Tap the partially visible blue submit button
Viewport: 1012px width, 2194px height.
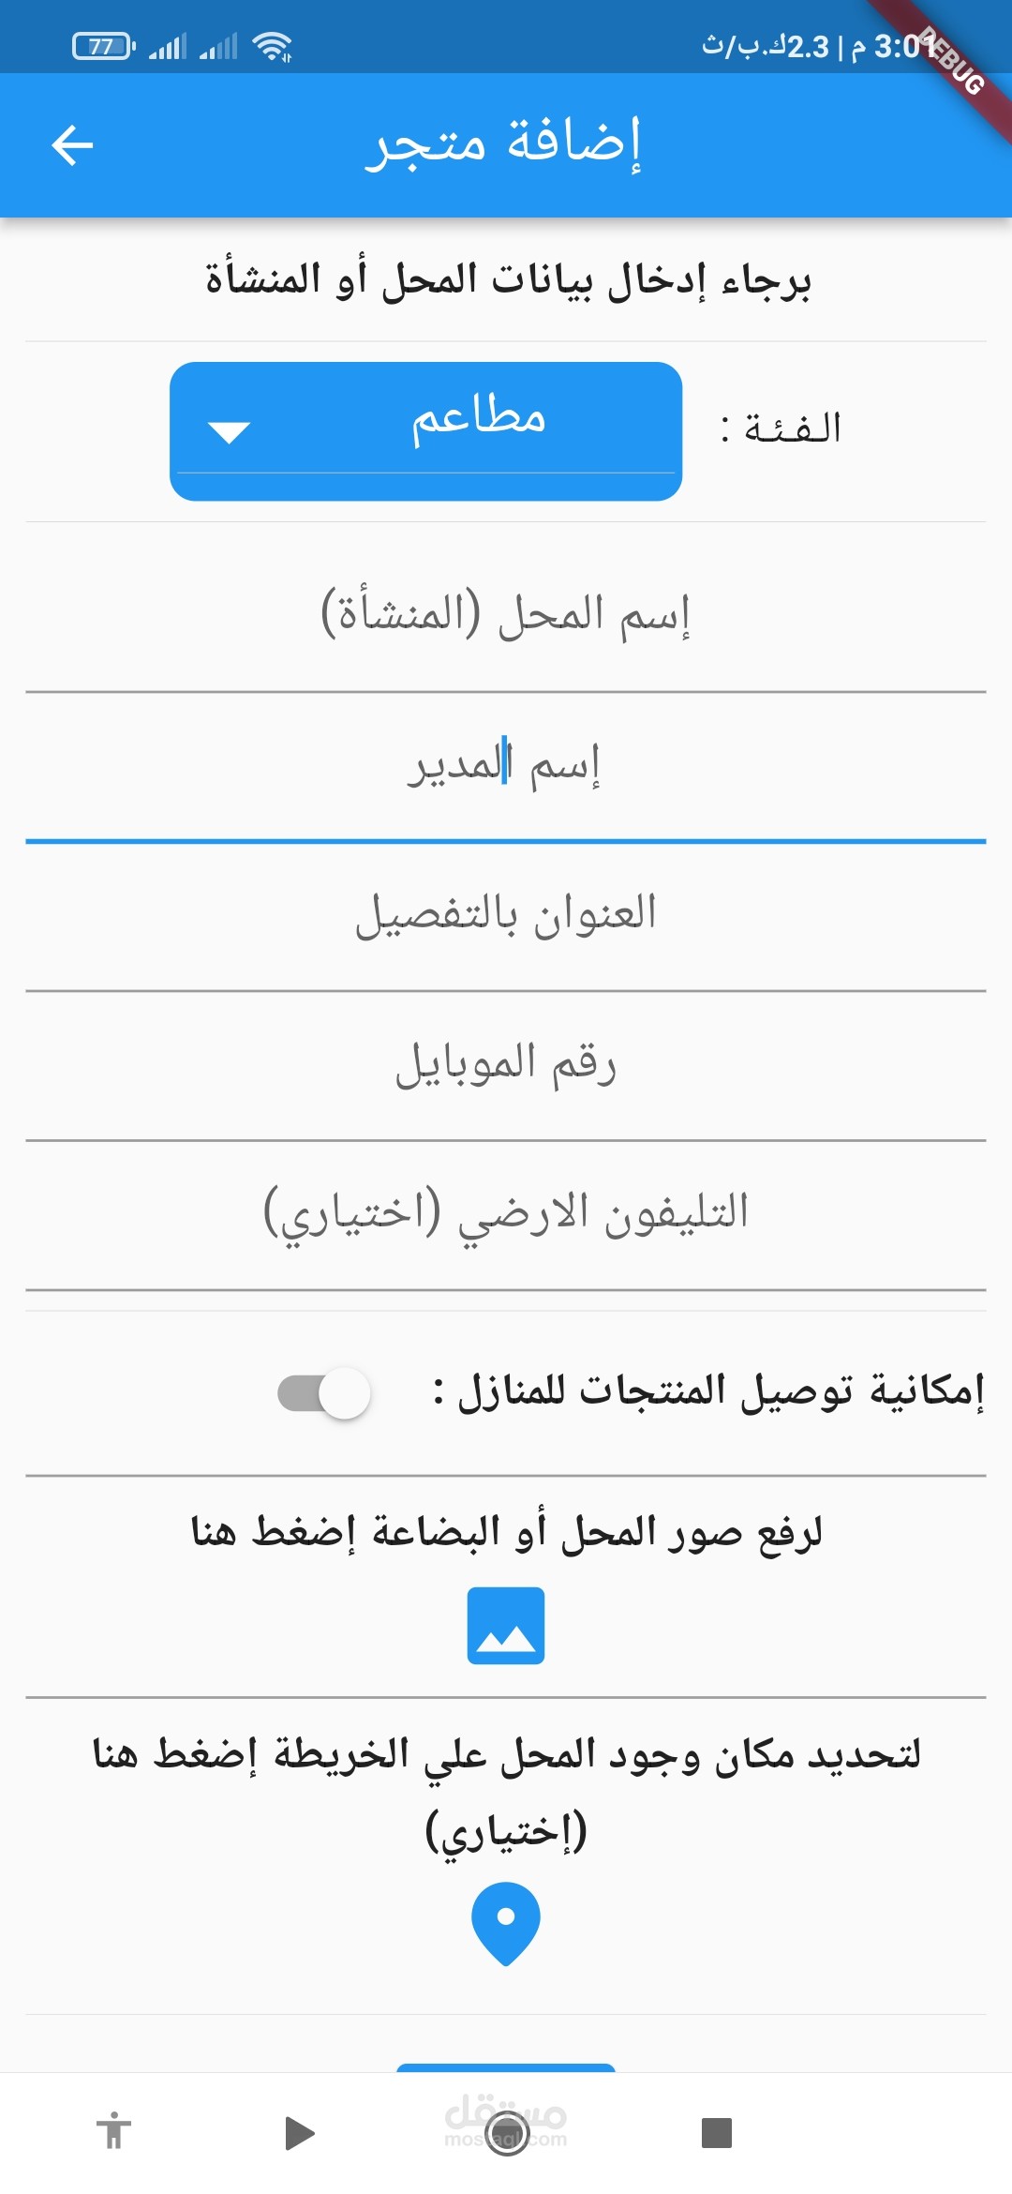506,2067
